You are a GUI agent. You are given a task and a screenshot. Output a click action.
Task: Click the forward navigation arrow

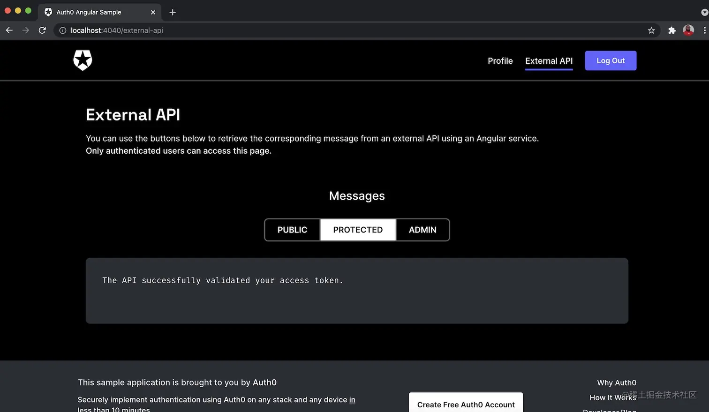pyautogui.click(x=25, y=30)
